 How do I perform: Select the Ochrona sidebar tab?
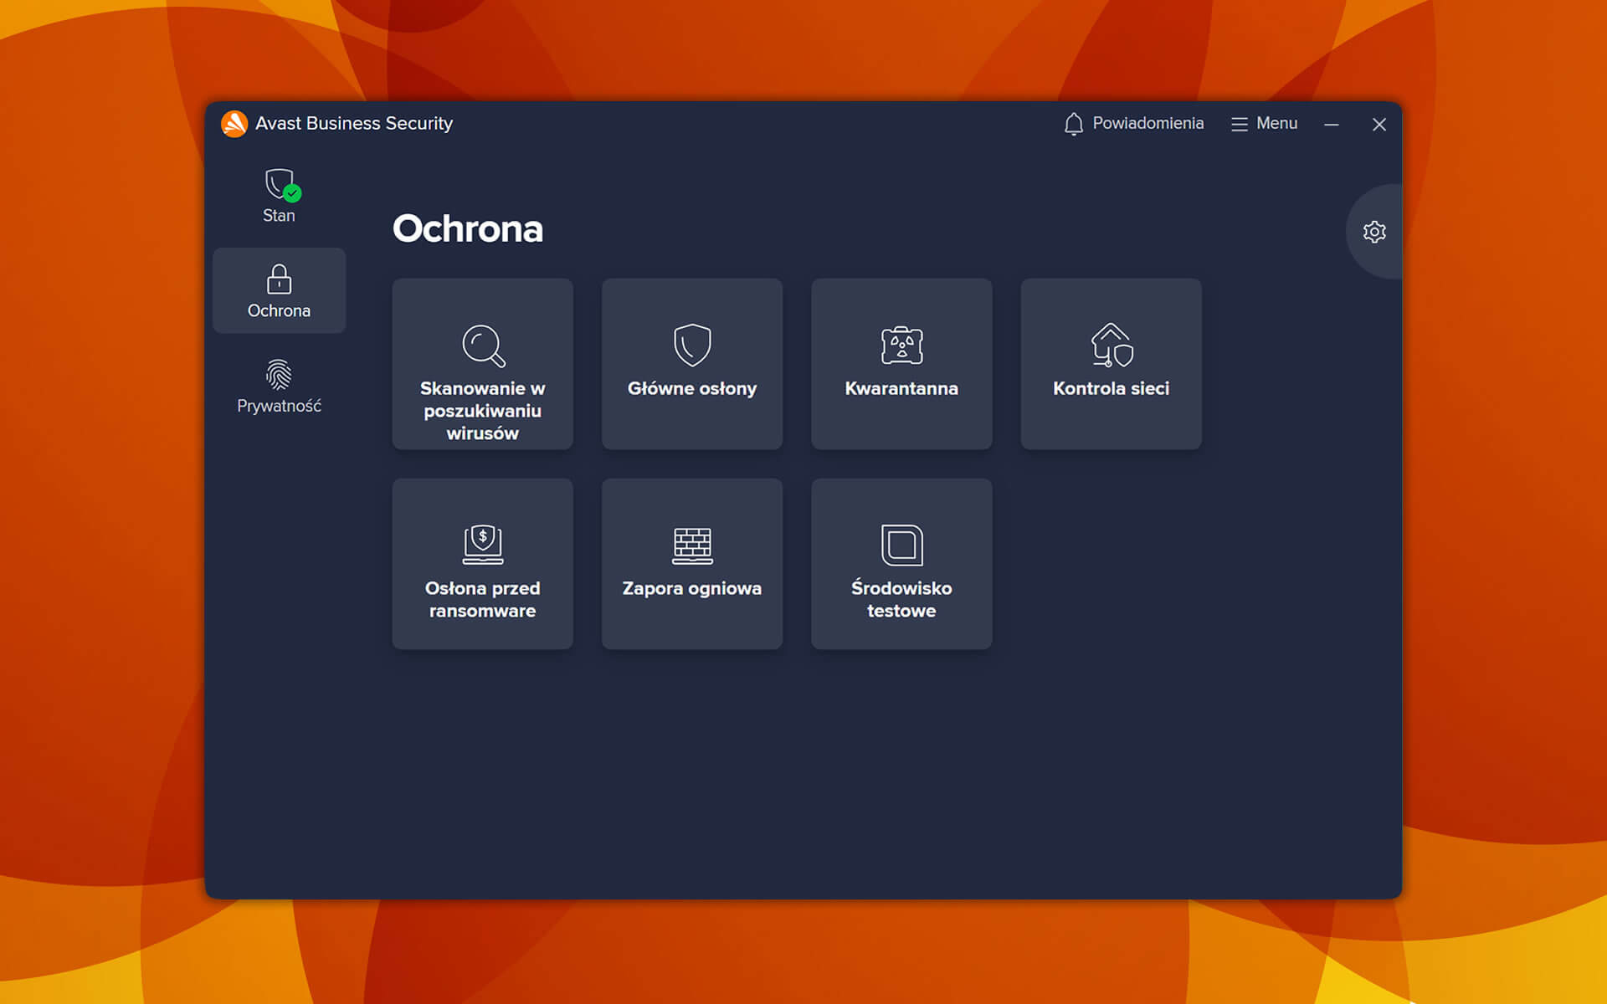(x=279, y=290)
